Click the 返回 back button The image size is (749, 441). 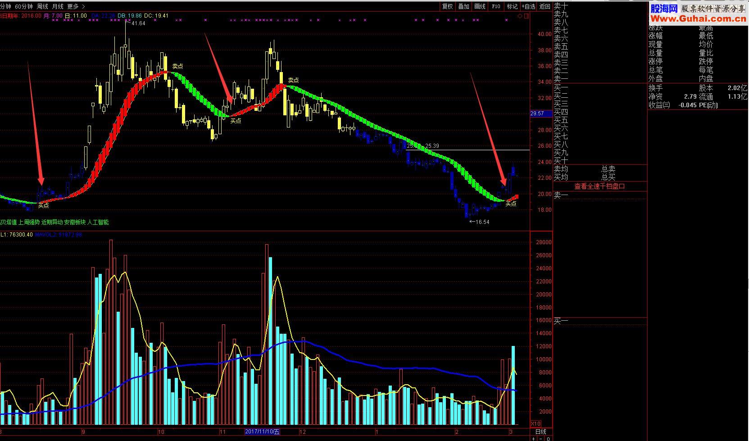(545, 6)
